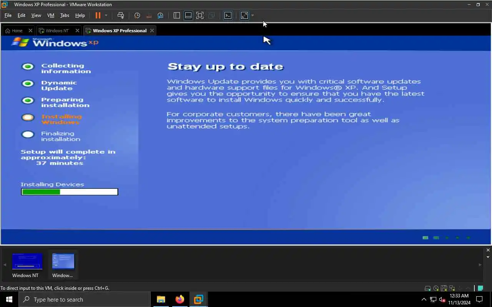Viewport: 492px width, 307px height.
Task: Click the teal message log icon
Action: tap(480, 288)
